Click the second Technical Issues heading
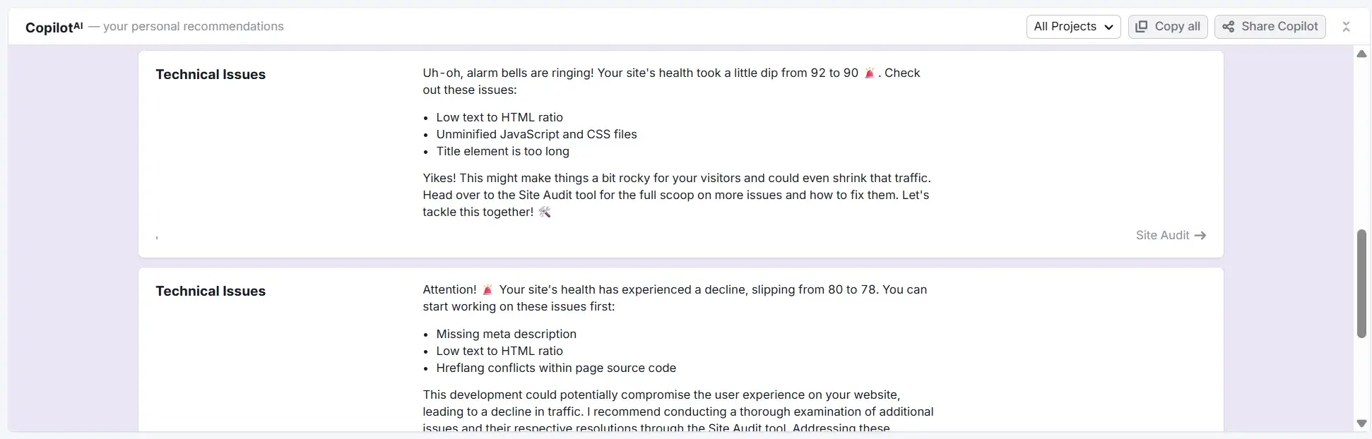1372x439 pixels. (211, 291)
